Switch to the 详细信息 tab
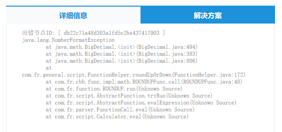The image size is (282, 132). 73,16
